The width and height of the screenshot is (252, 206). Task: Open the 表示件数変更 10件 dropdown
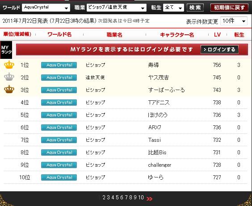(x=234, y=21)
